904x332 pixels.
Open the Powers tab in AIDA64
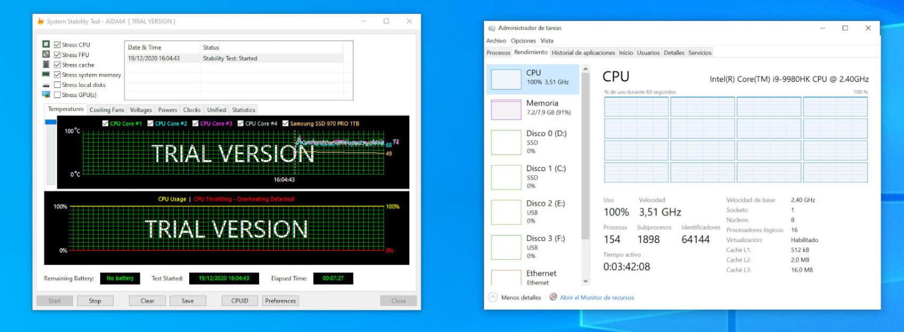[x=167, y=110]
